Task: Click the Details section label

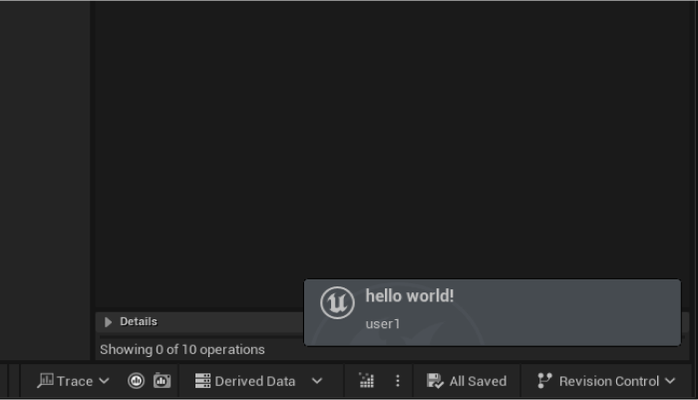Action: click(x=139, y=321)
